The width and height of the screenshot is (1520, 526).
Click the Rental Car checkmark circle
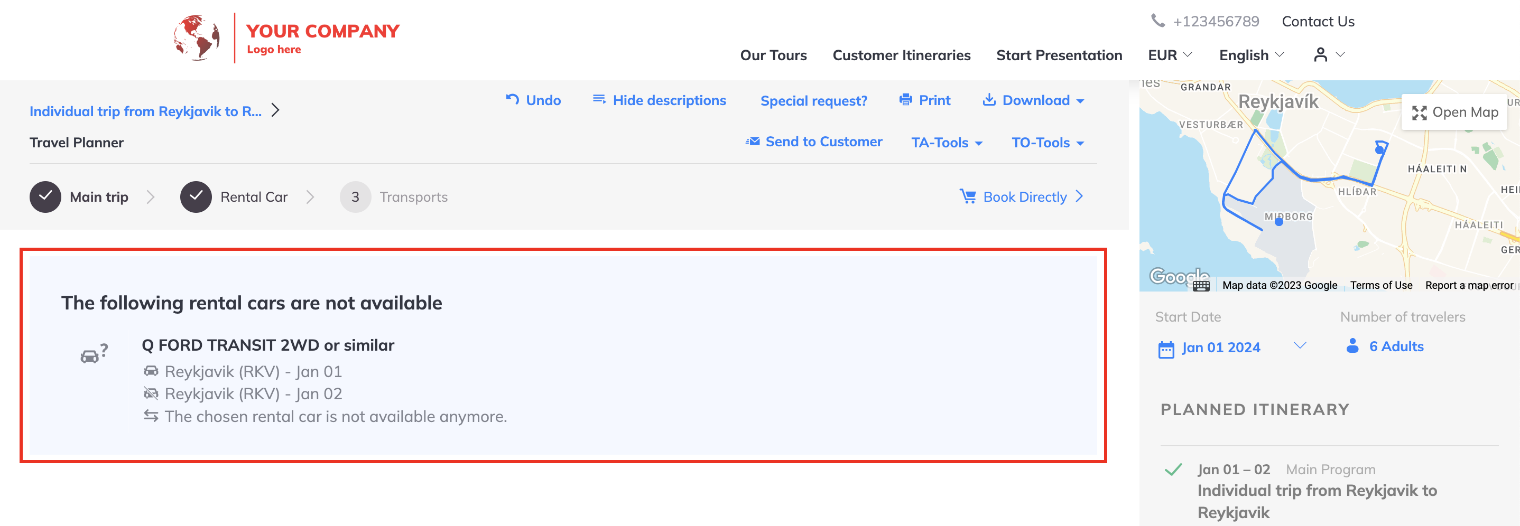point(196,197)
